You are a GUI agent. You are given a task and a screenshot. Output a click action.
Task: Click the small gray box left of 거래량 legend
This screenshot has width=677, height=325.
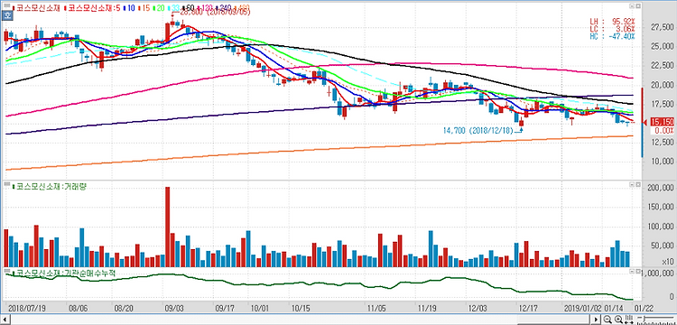(7, 184)
